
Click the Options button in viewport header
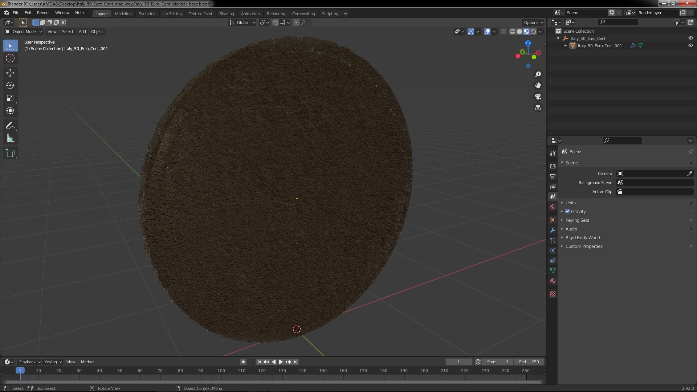533,23
